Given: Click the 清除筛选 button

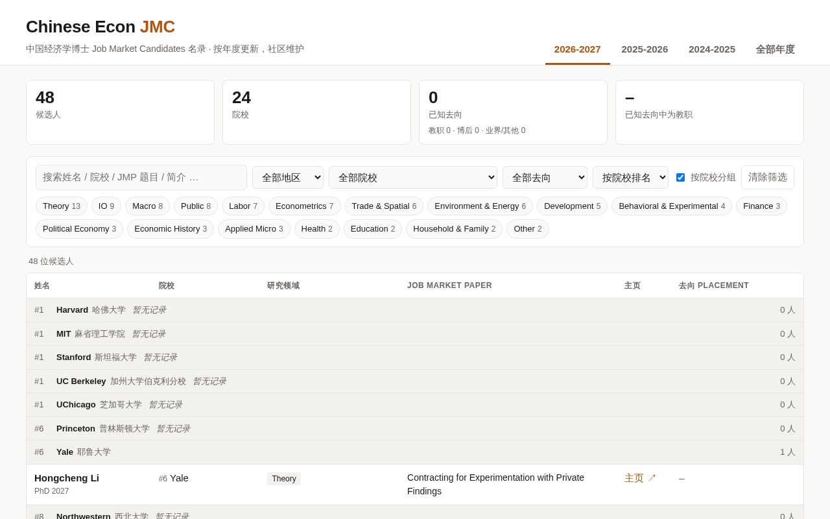Looking at the screenshot, I should click(x=768, y=177).
